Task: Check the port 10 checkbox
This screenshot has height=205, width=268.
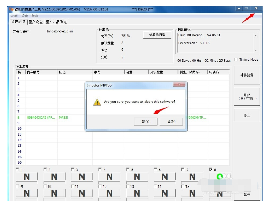Action: (45, 187)
